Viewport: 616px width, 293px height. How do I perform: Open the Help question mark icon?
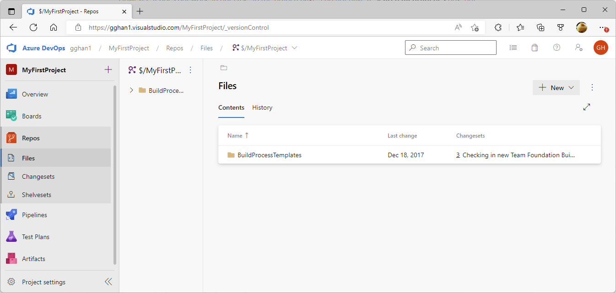pyautogui.click(x=557, y=48)
